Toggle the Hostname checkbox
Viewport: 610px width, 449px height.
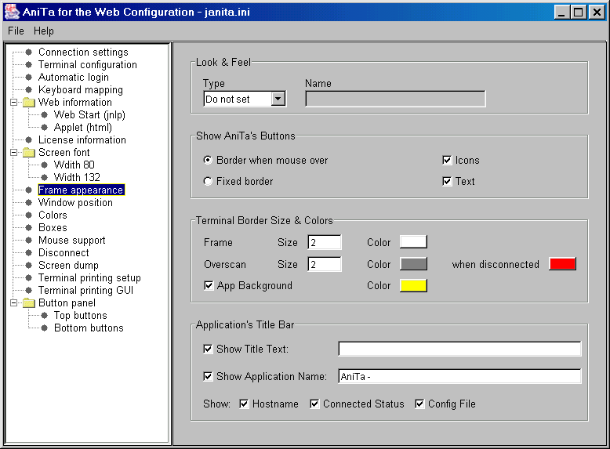tap(244, 404)
